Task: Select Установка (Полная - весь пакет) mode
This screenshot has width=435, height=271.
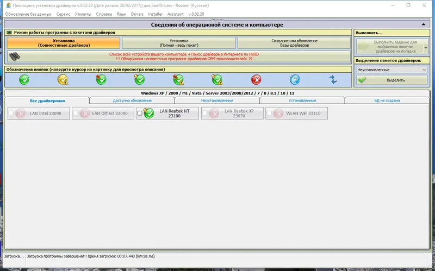Action: [179, 43]
